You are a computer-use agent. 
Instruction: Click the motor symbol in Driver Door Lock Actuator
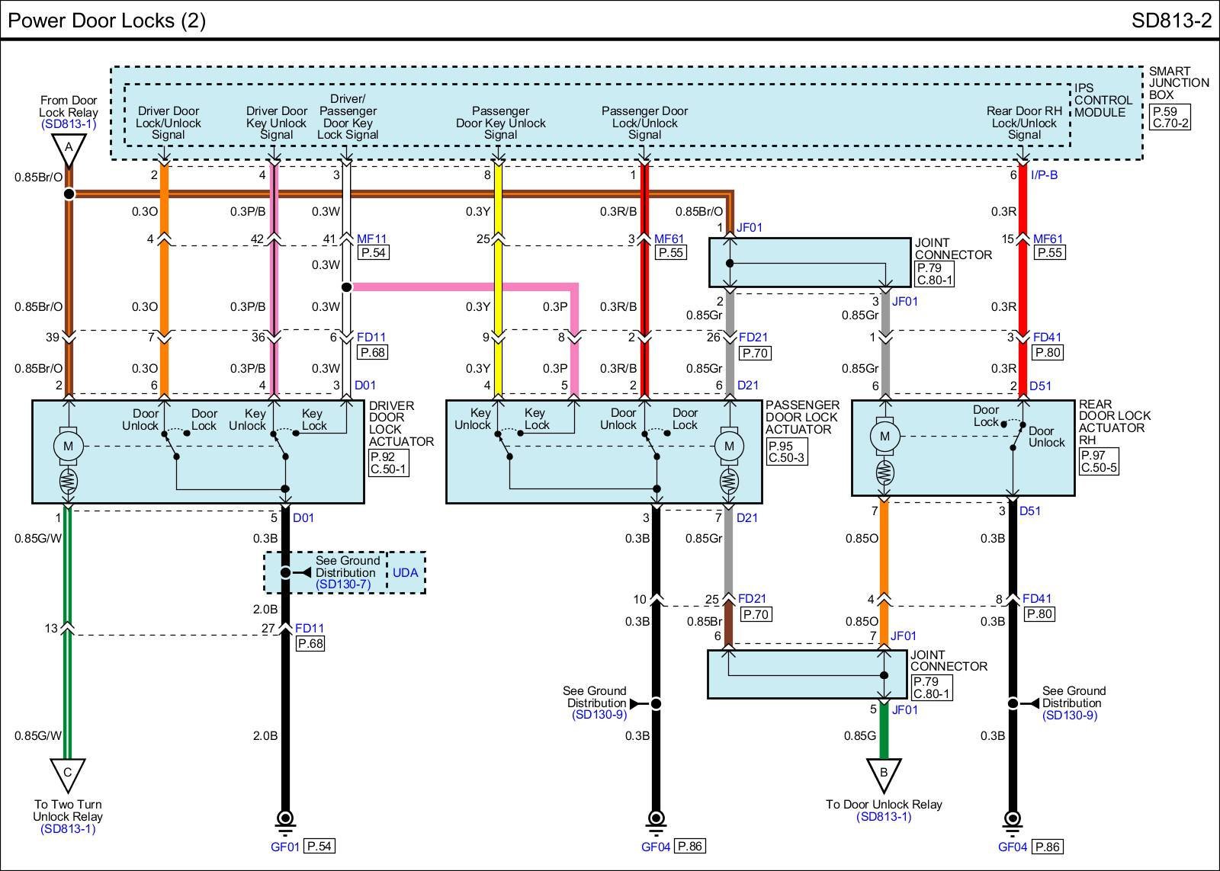(68, 446)
